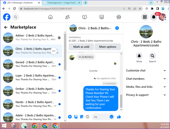This screenshot has width=170, height=129.
Task: Open the Friends icon in top navigation
Action: coord(67,17)
